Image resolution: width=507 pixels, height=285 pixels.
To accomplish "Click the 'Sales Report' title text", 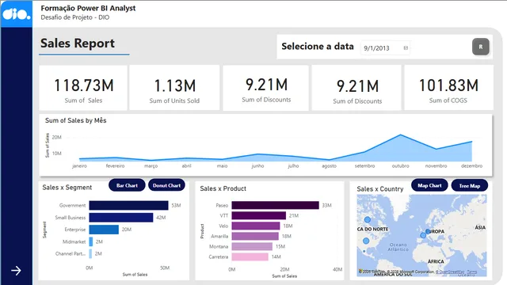I will tap(78, 43).
